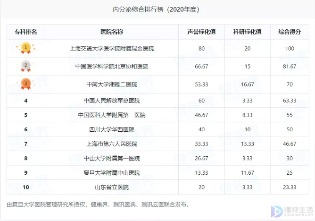This screenshot has height=221, width=315.
Task: Click 山东省立医院 composite score 23.33
Action: tap(290, 187)
